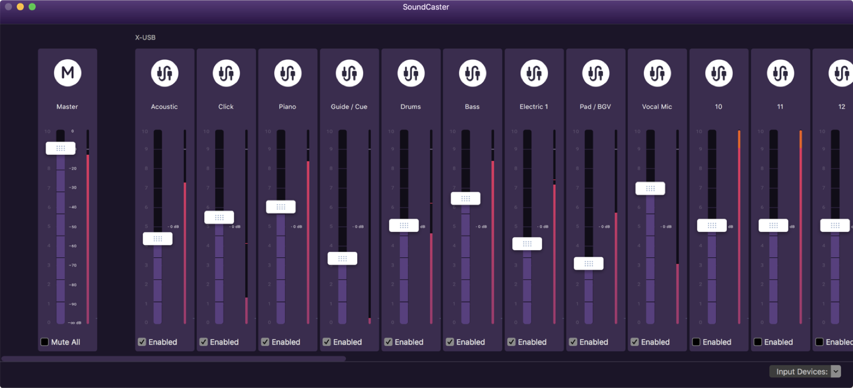Disable Electric 1 Enabled checkbox

(x=511, y=342)
